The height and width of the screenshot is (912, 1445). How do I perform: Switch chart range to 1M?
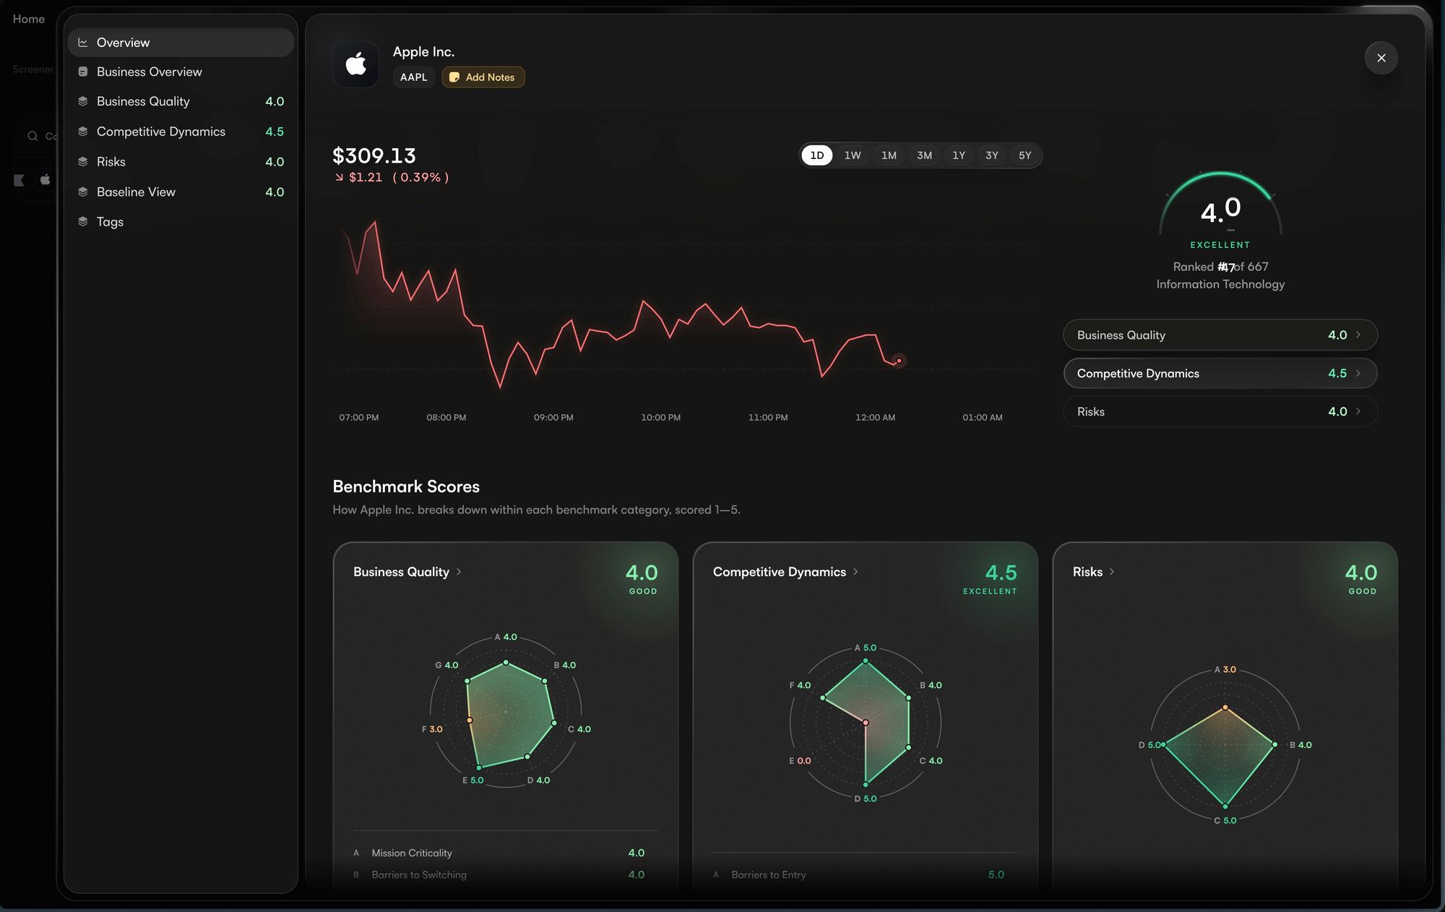pos(889,155)
